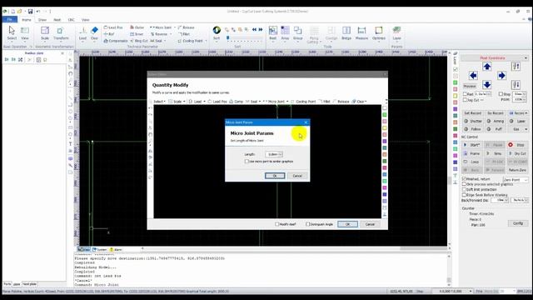533x300 pixels.
Task: Select the yellow layer color swatch
Action: tap(456, 96)
